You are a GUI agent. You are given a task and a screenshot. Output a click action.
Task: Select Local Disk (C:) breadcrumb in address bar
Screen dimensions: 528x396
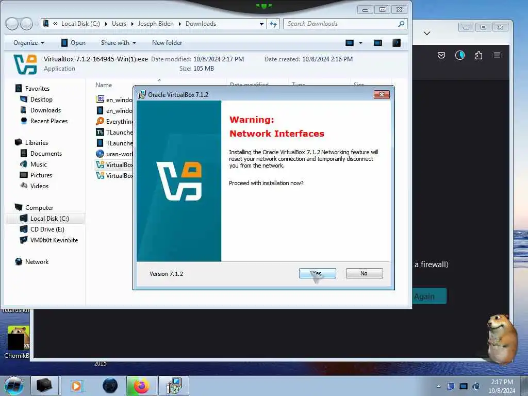coord(80,24)
